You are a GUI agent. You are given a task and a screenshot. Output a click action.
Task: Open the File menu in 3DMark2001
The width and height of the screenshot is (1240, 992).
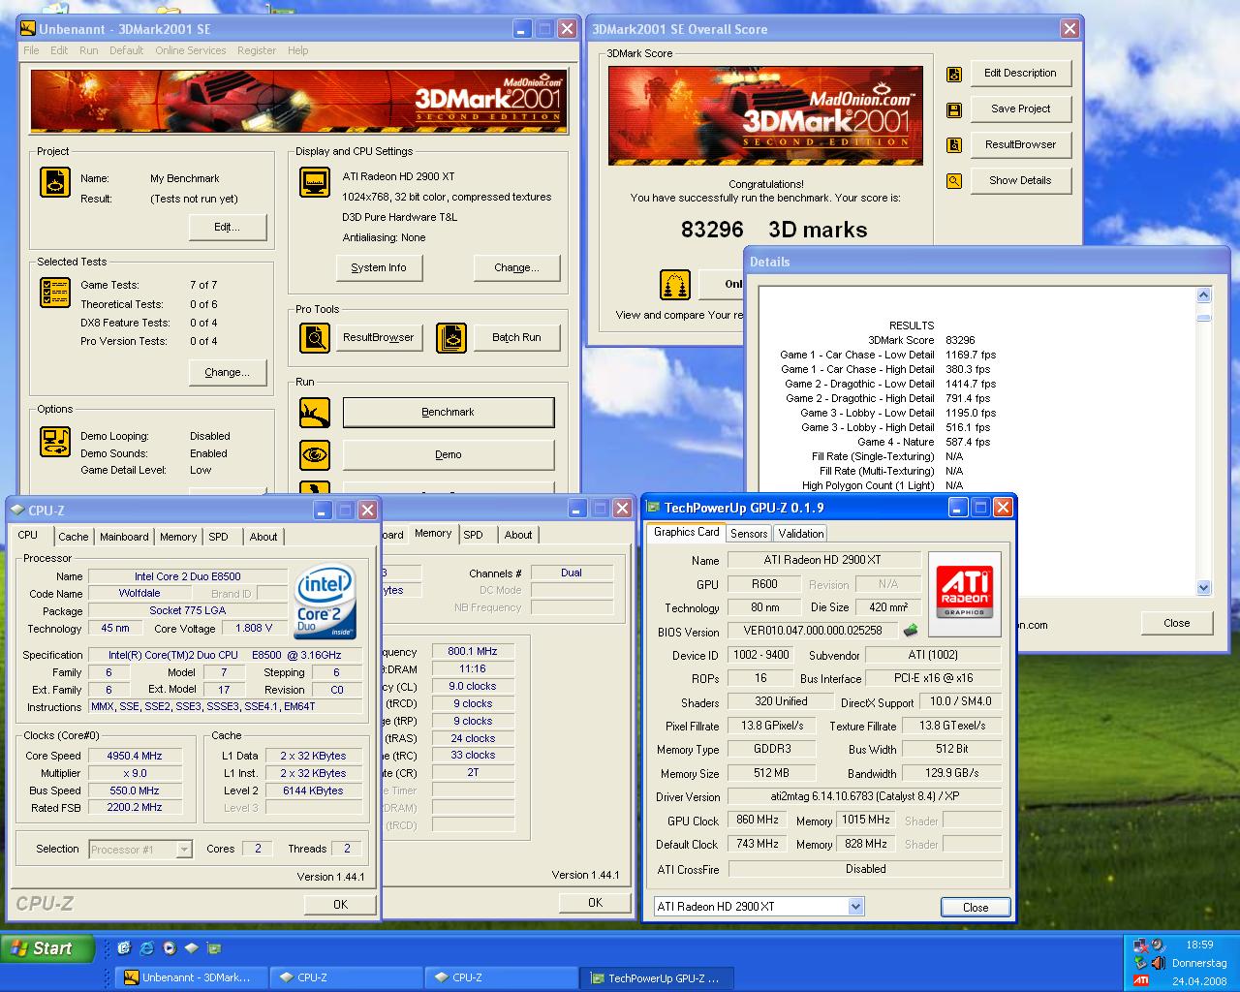(31, 50)
